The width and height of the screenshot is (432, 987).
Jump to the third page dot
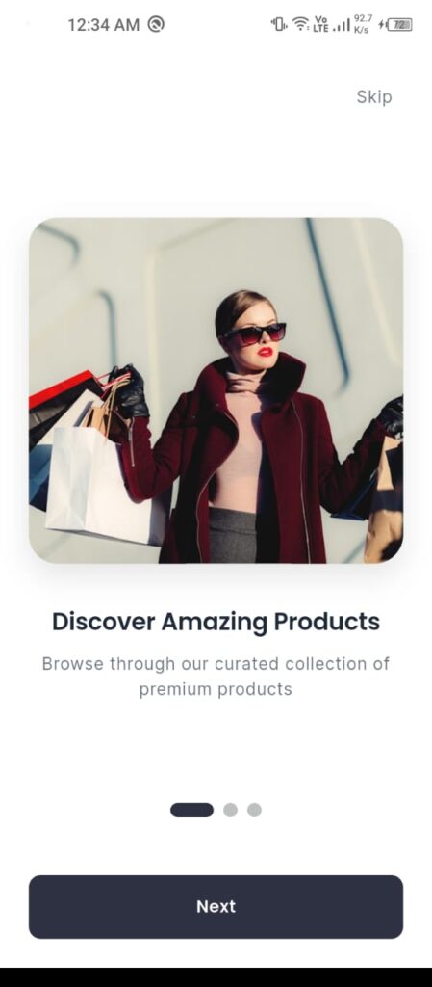[x=254, y=810]
